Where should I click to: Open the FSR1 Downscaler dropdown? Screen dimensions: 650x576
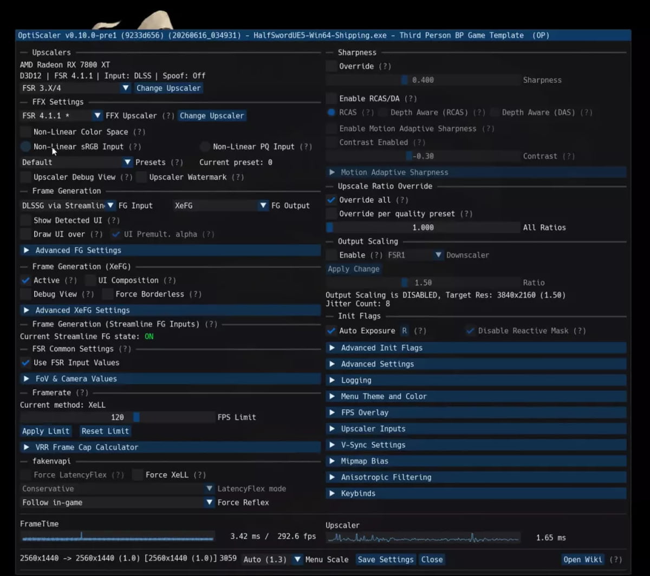(x=415, y=254)
